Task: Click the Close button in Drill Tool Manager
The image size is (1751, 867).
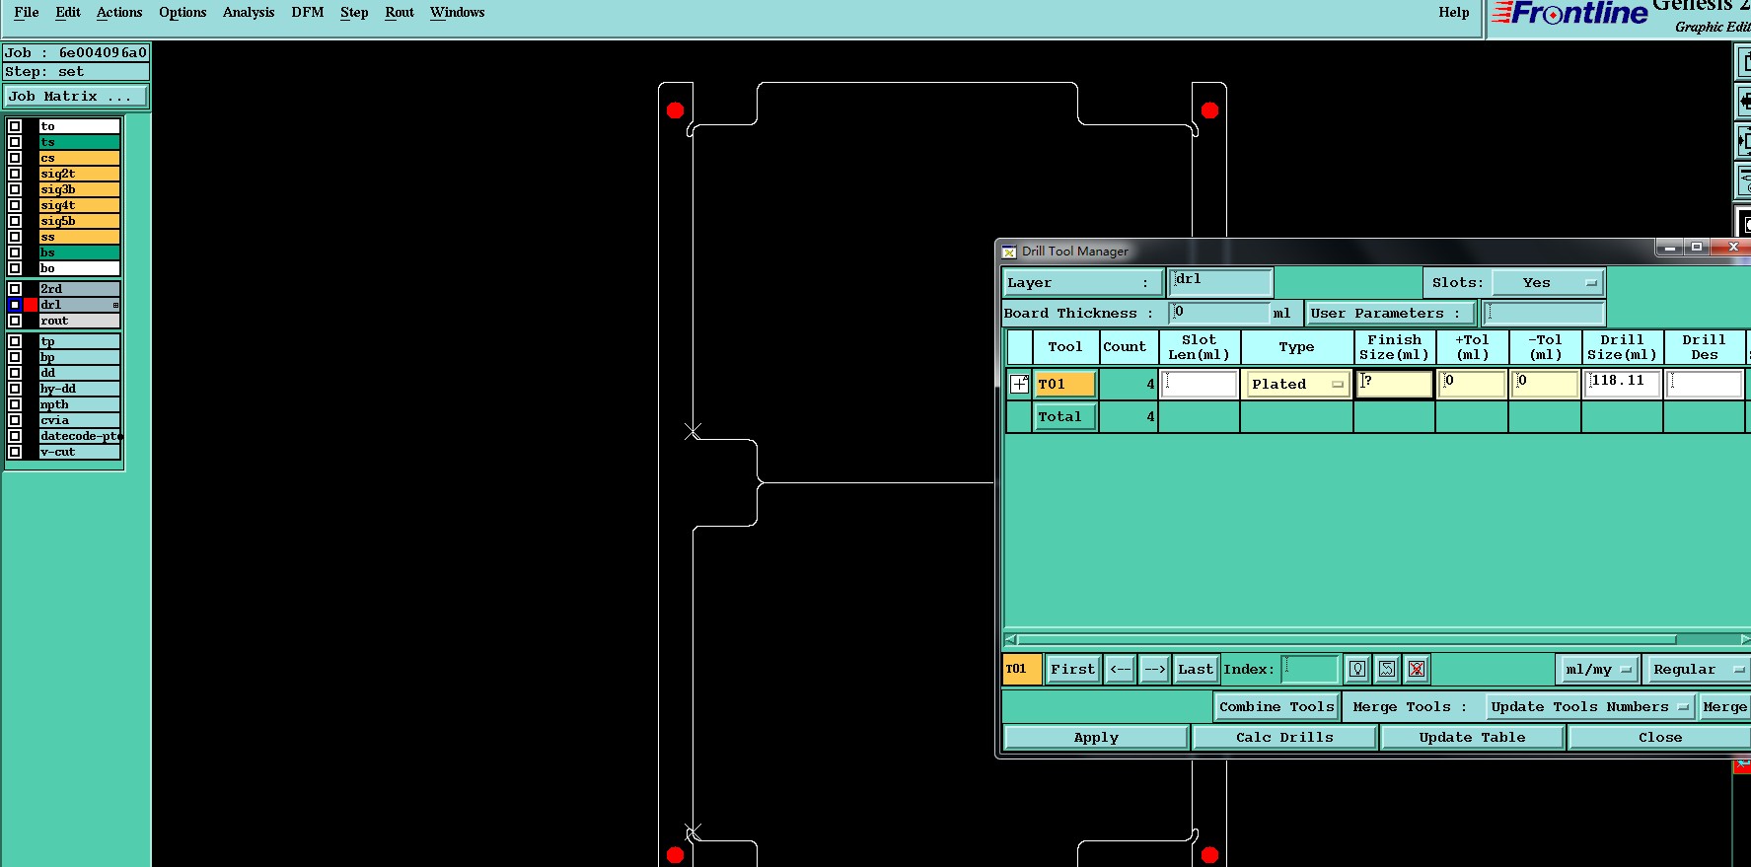Action: pyautogui.click(x=1660, y=737)
